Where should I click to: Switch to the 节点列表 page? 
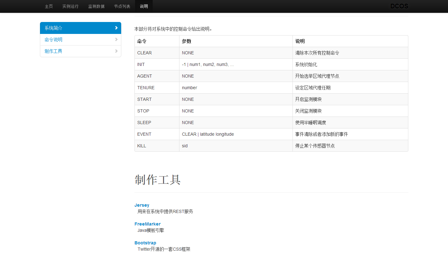[x=122, y=6]
